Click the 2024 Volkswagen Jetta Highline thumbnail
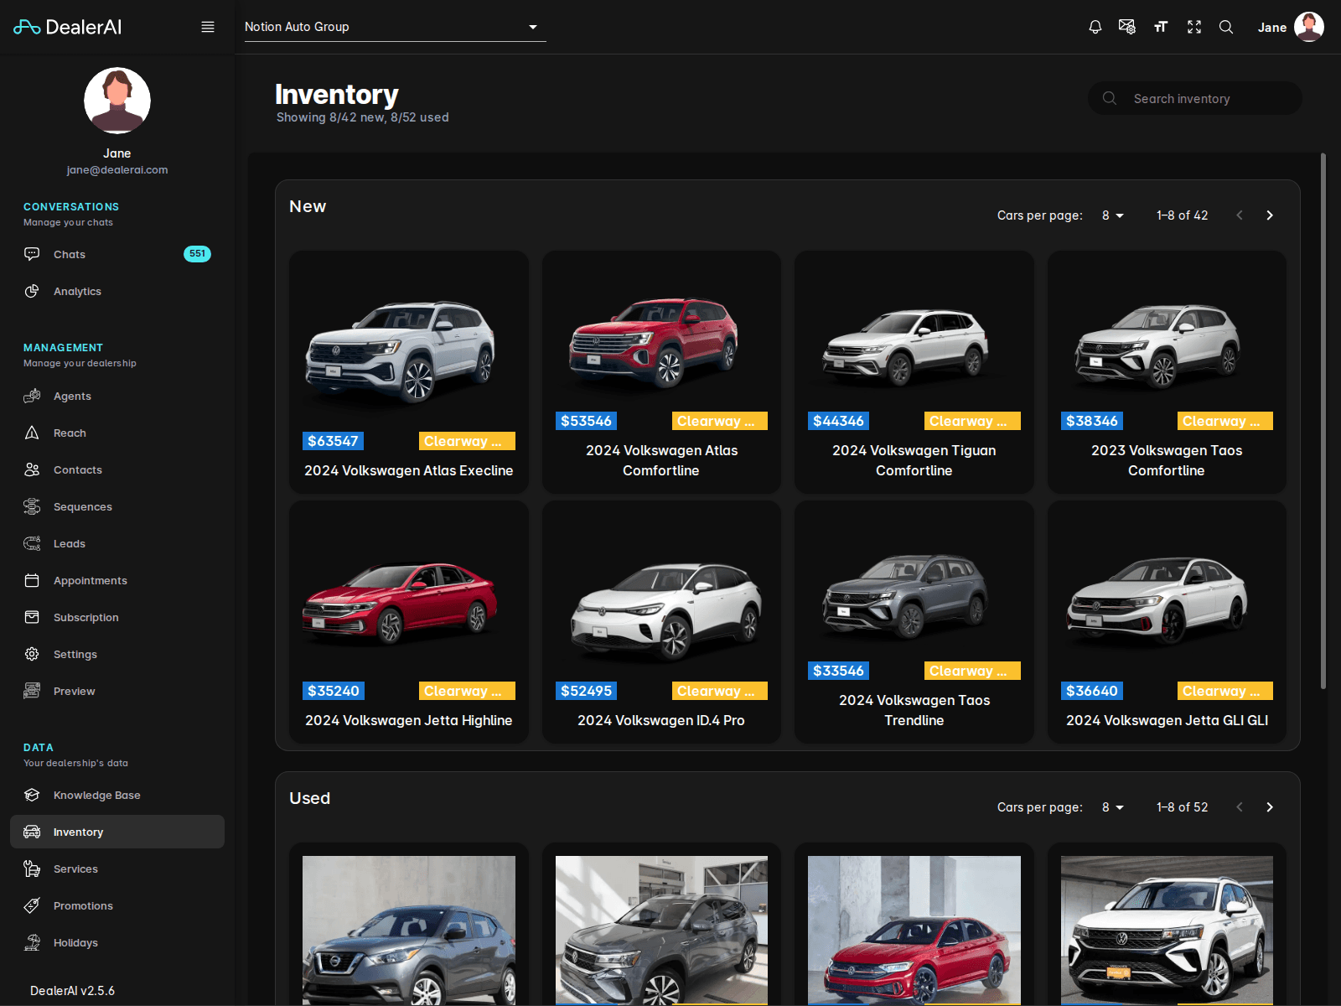Image resolution: width=1341 pixels, height=1006 pixels. [408, 599]
